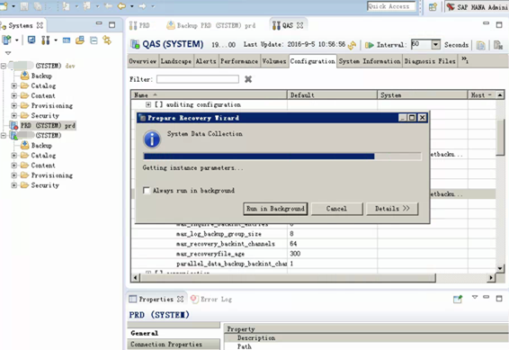This screenshot has width=509, height=350.
Task: Click the yellow Back navigation arrow
Action: point(121,5)
